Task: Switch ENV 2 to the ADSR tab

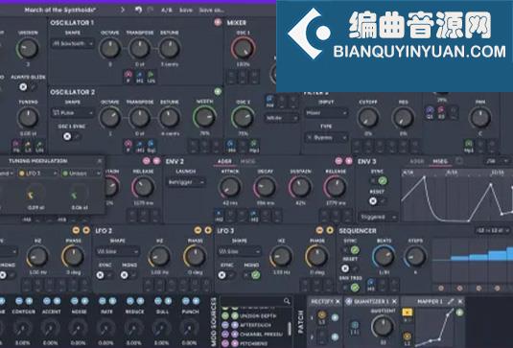Action: [x=224, y=161]
